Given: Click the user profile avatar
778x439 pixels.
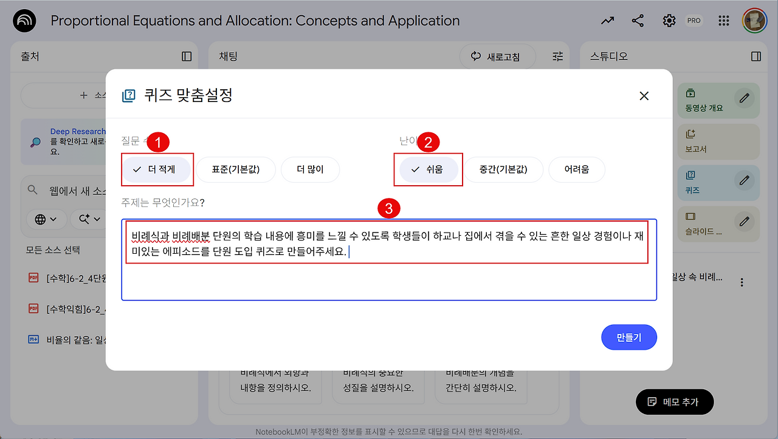Looking at the screenshot, I should pos(754,21).
